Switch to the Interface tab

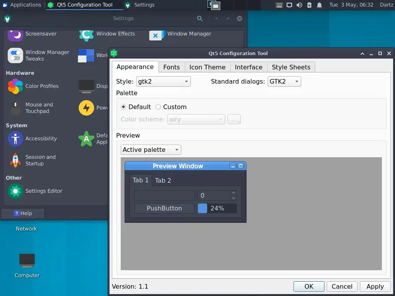(249, 67)
